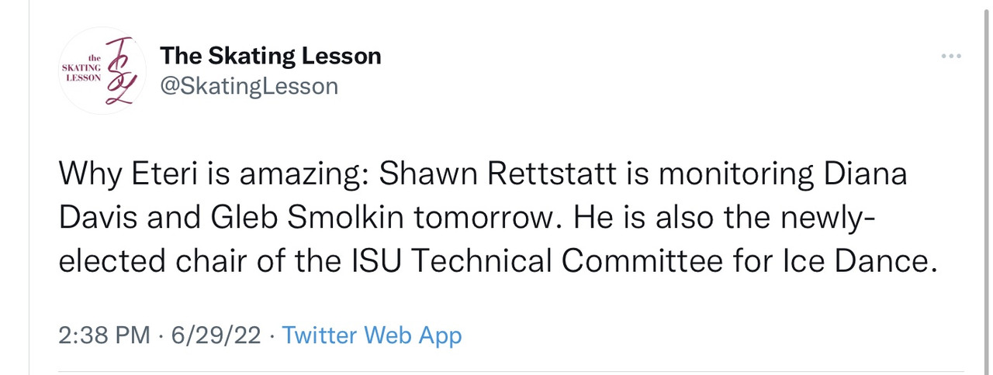This screenshot has width=993, height=375.
Task: Click the 2:38 PM timestamp
Action: point(104,335)
